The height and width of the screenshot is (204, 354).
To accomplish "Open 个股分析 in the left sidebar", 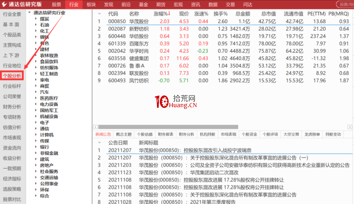I will click(12, 76).
